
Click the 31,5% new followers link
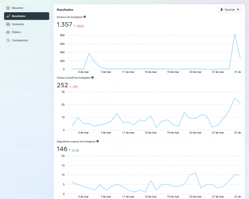coord(75,151)
